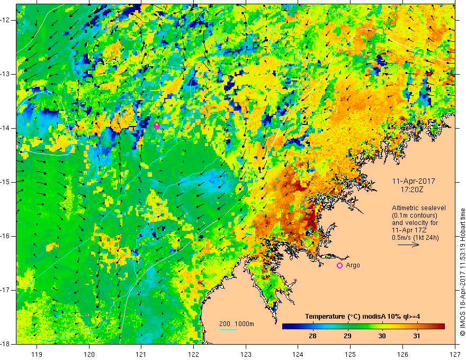Click the '11-Apr-2017' date text
This screenshot has width=466, height=360.
coord(414,181)
